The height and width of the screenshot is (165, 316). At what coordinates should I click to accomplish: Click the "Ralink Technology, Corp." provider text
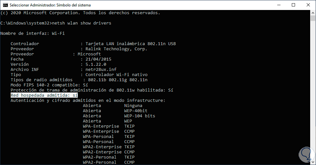pos(116,49)
